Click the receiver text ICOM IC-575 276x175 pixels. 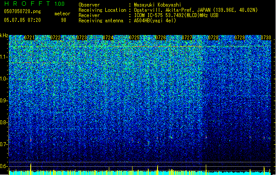(149, 15)
